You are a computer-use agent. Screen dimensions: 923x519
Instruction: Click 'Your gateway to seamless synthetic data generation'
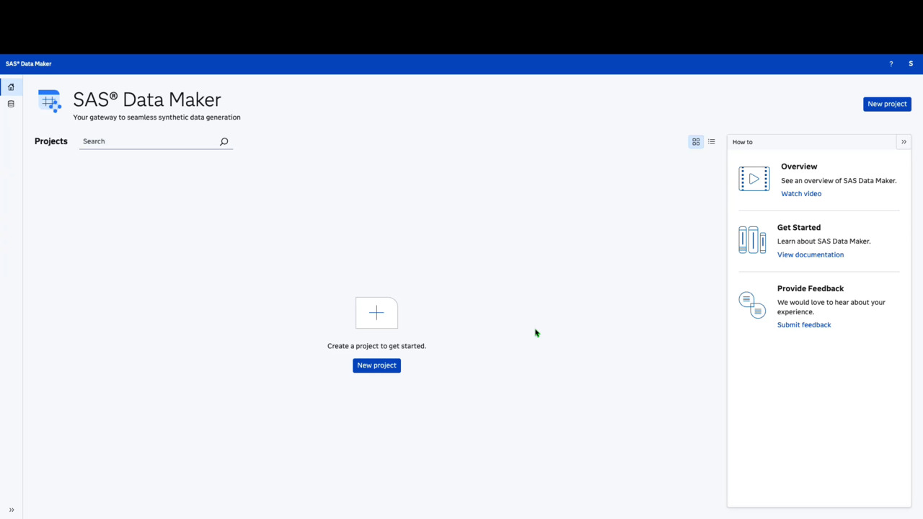pos(156,117)
